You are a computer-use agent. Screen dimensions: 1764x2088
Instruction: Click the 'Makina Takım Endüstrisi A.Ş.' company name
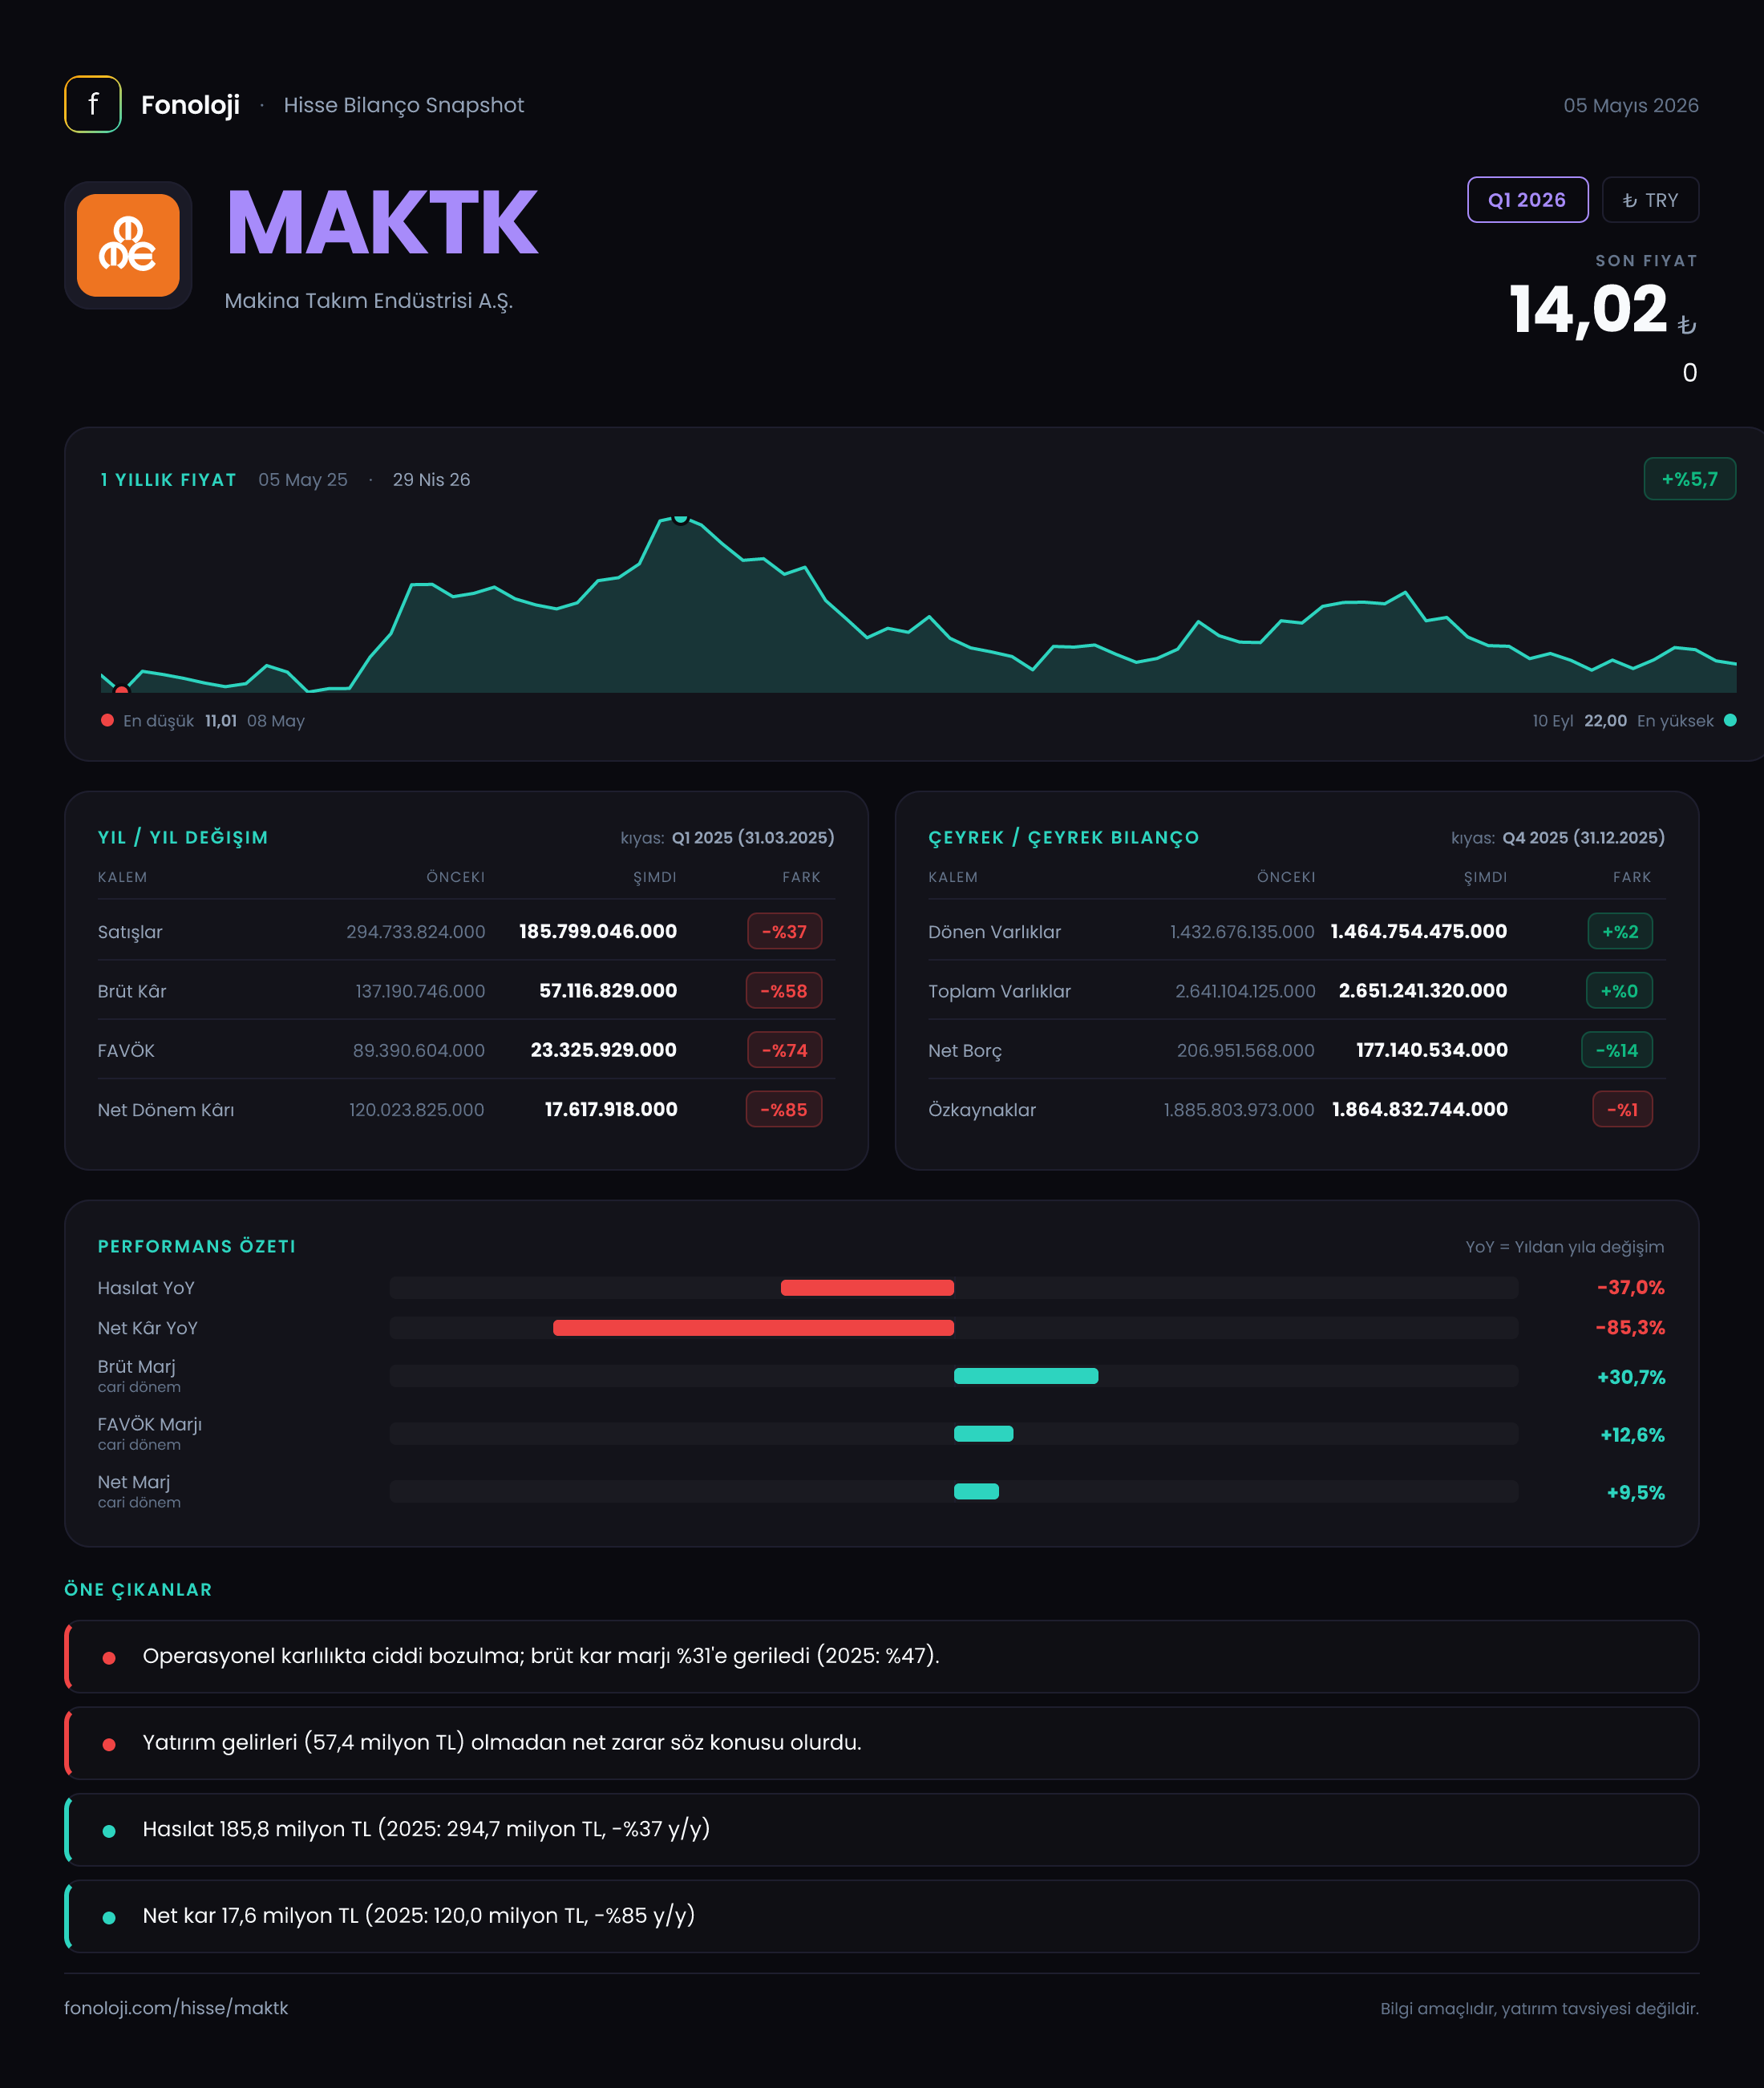(368, 301)
